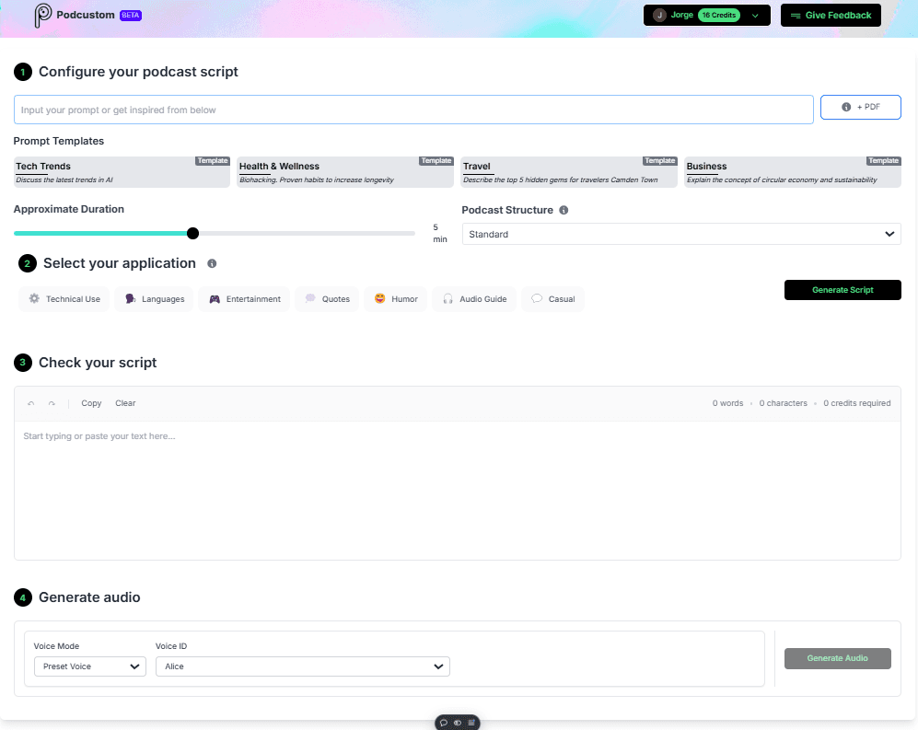Image resolution: width=918 pixels, height=730 pixels.
Task: Open the Voice Mode dropdown
Action: coord(89,666)
